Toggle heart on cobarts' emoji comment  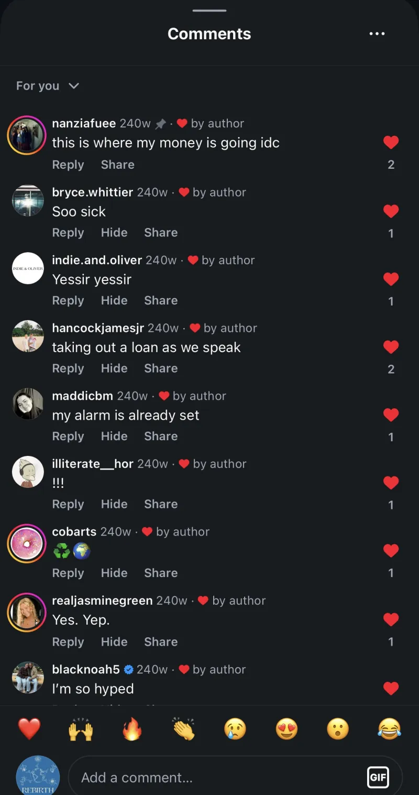(391, 550)
